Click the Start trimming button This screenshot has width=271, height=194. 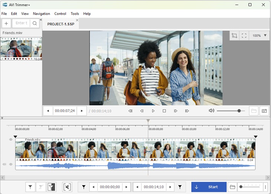209,187
